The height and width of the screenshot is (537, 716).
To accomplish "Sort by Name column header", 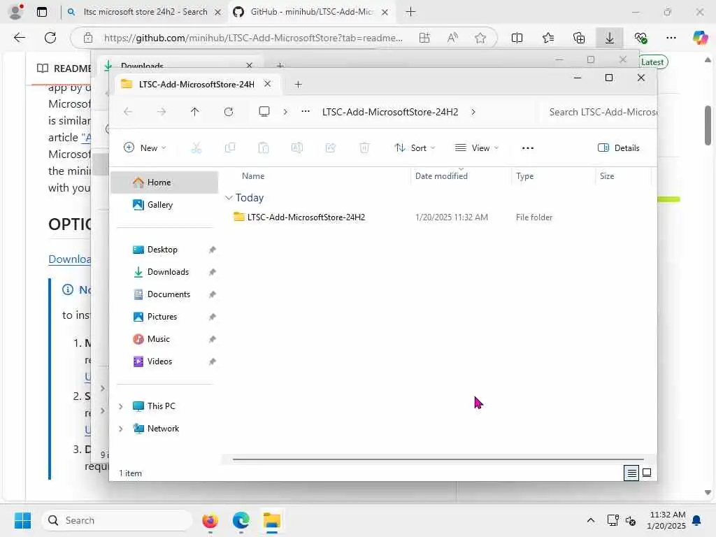I will coord(318,176).
